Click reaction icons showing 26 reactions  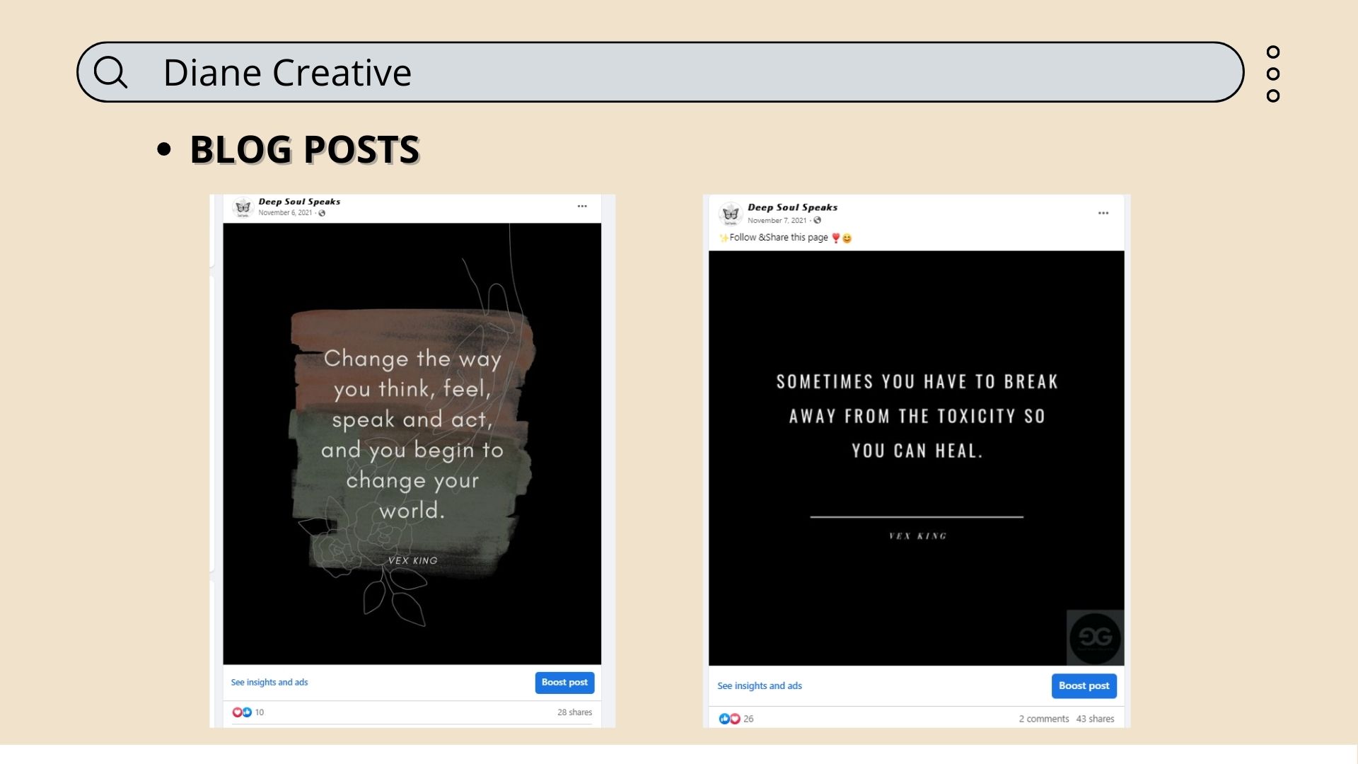(729, 719)
